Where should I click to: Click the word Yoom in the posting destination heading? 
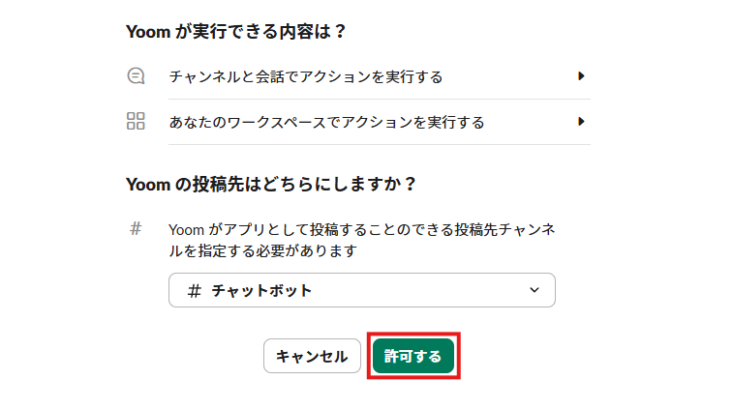[x=148, y=184]
